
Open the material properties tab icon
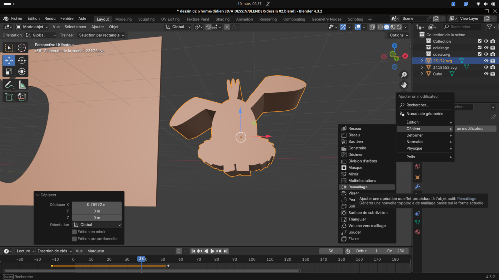coord(418,232)
